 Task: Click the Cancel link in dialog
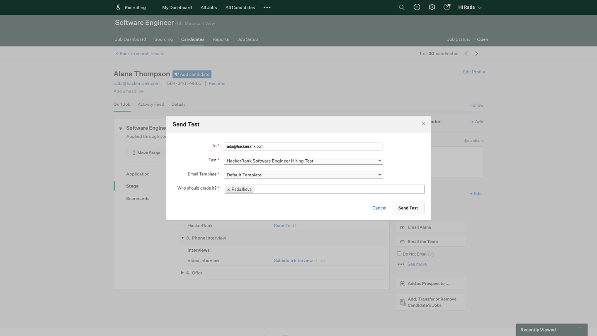tap(379, 208)
